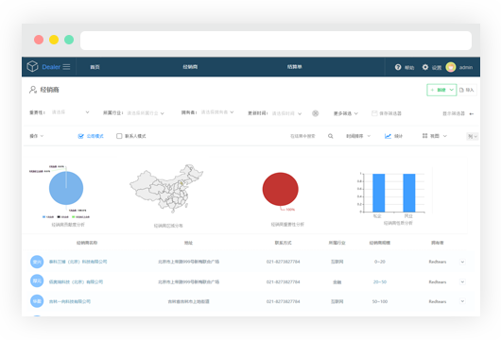Screen dimensions: 501x340
Task: Click the import (导入) file icon
Action: coord(461,90)
